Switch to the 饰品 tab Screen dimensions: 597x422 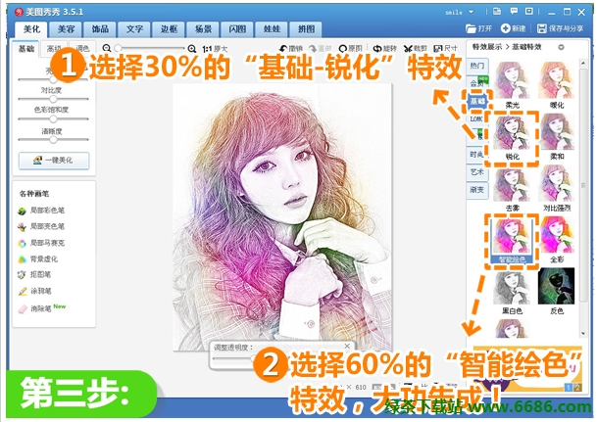tap(100, 29)
